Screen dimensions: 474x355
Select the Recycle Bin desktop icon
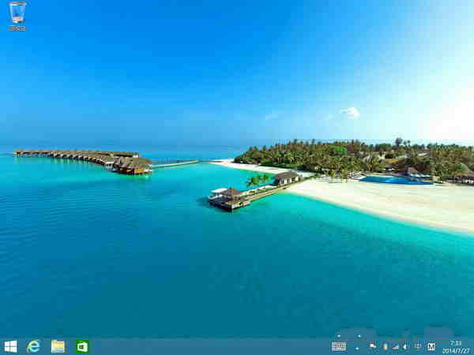[17, 17]
